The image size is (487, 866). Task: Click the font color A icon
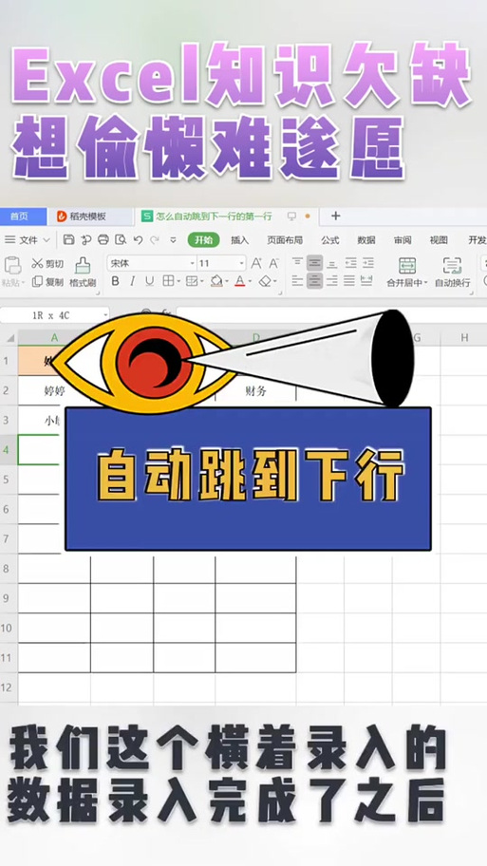click(239, 281)
